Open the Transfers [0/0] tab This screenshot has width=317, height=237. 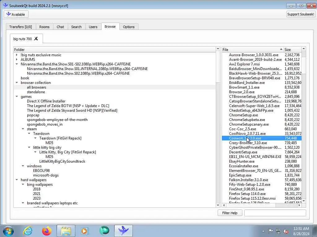pyautogui.click(x=21, y=27)
